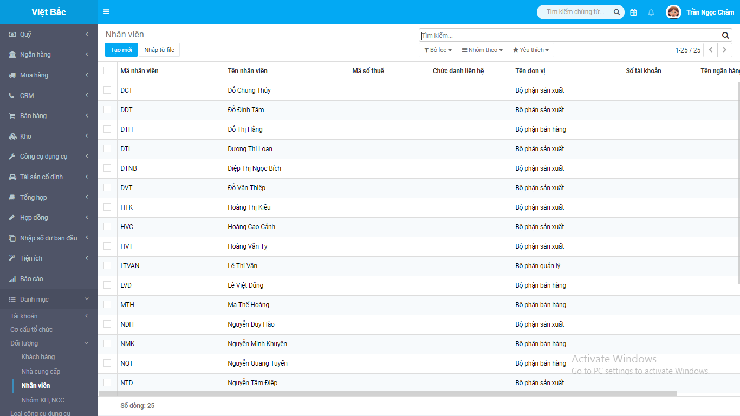Click the Báo cáo chart icon
740x416 pixels.
pyautogui.click(x=12, y=279)
